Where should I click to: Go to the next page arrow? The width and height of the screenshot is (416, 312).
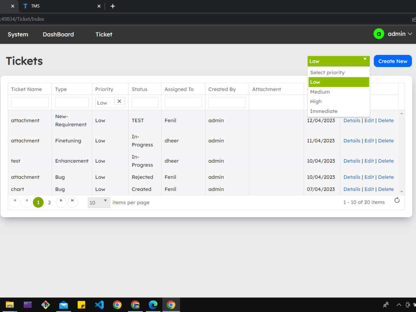click(61, 202)
